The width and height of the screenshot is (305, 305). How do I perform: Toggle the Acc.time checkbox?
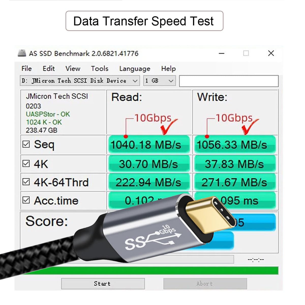coord(26,200)
